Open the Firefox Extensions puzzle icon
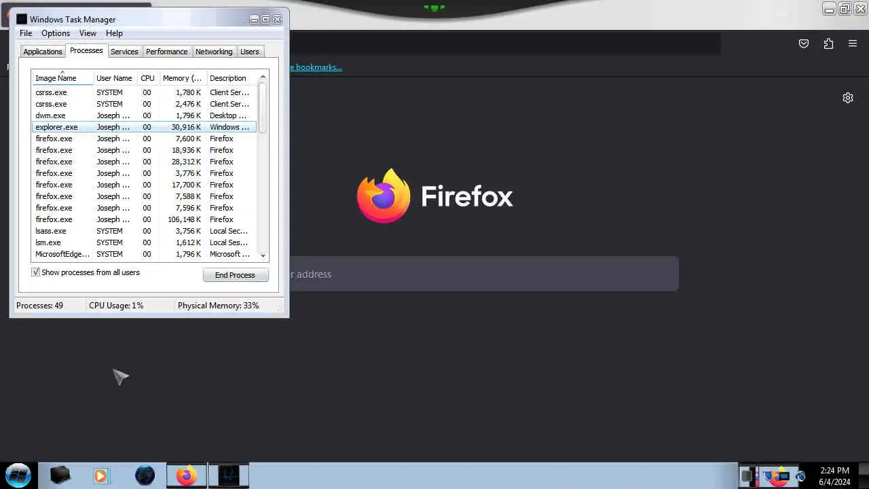 point(828,43)
